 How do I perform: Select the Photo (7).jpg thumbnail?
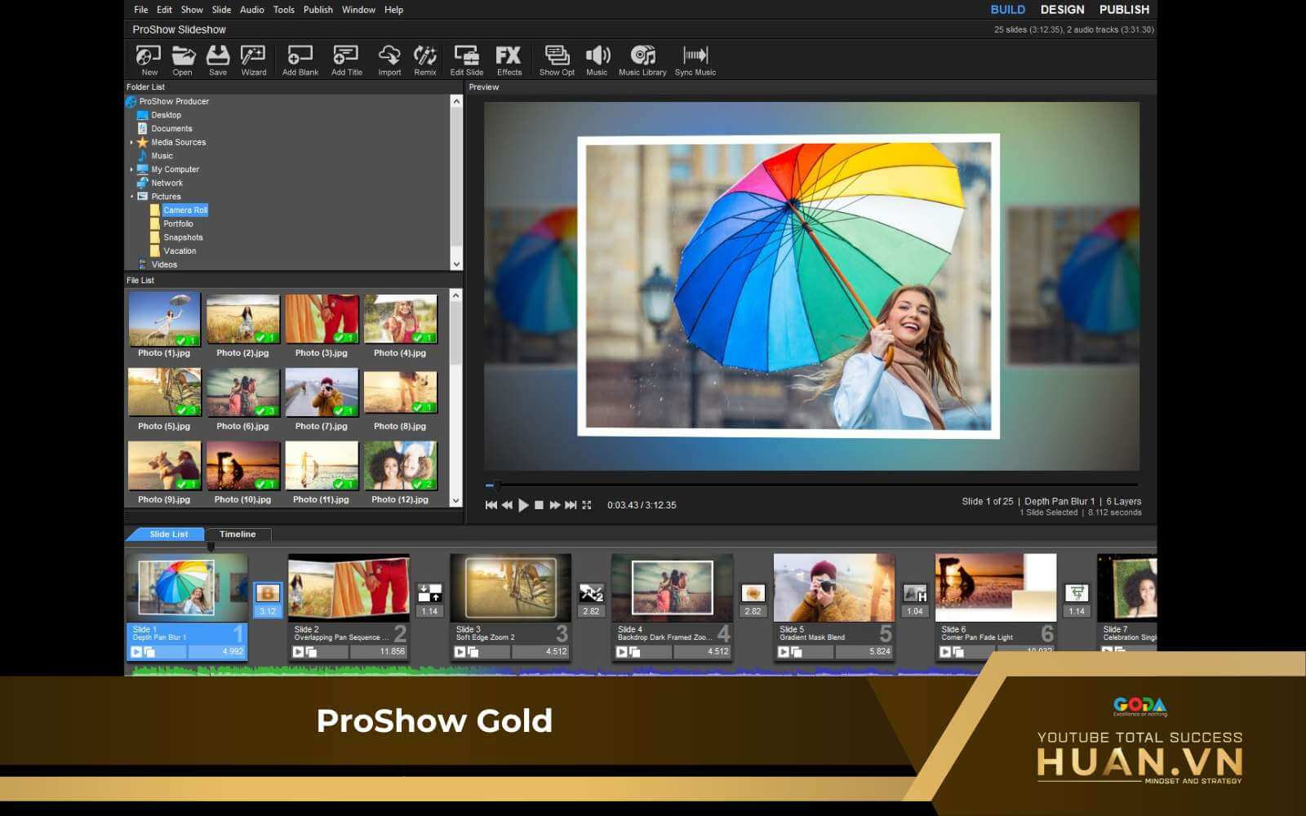(322, 392)
